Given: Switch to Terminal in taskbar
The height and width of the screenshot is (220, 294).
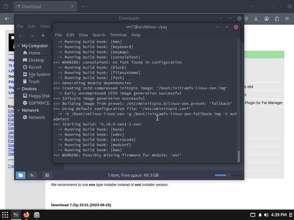Looking at the screenshot, I should click(16, 215).
